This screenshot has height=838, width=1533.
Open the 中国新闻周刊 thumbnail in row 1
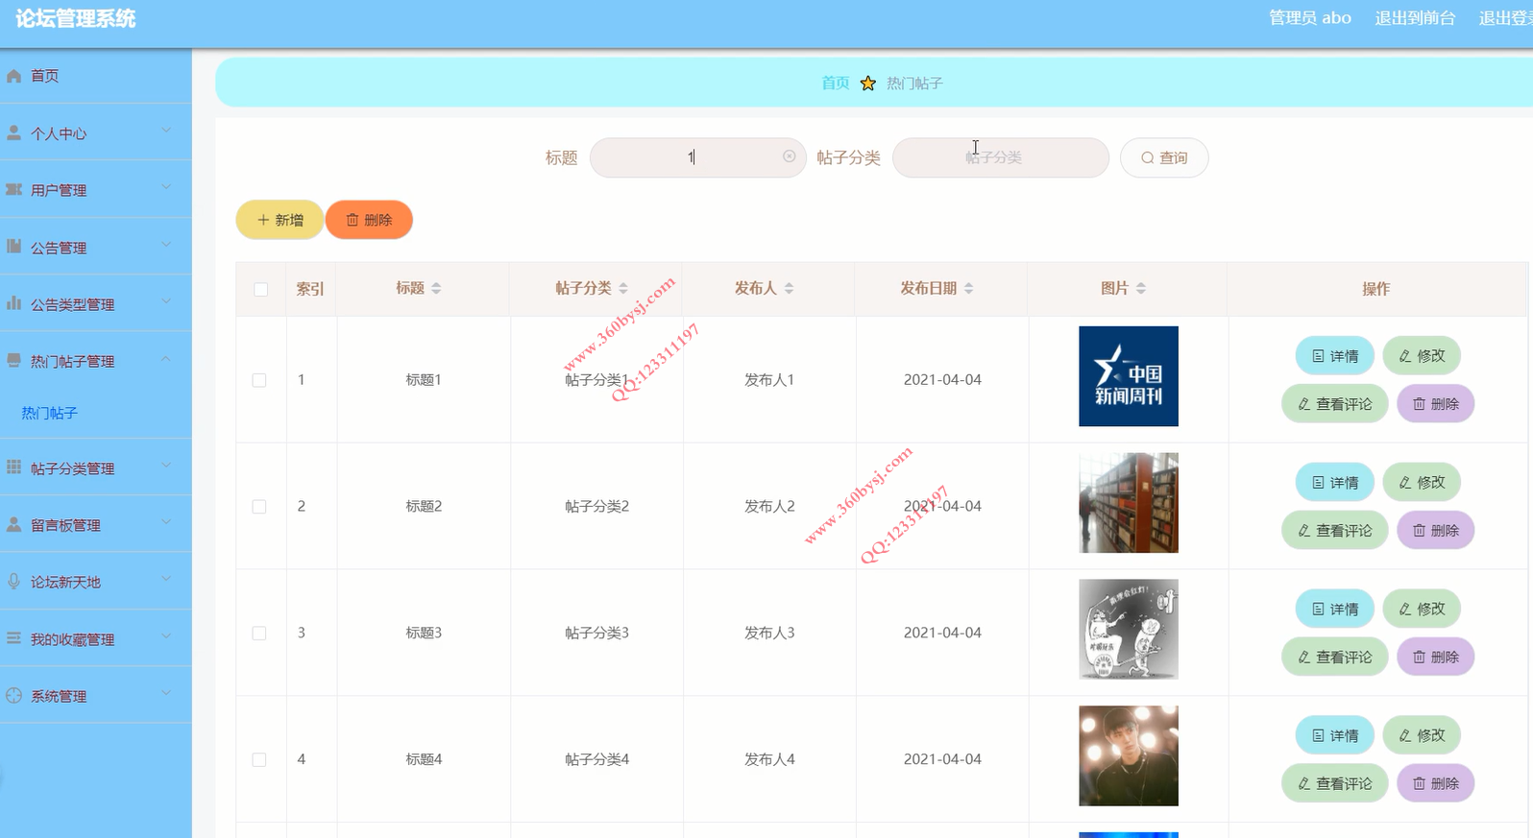[1129, 376]
